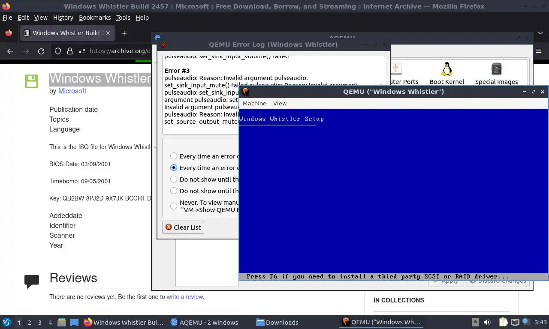Click the tray removable media eject icon
Image resolution: width=549 pixels, height=329 pixels.
(x=475, y=322)
